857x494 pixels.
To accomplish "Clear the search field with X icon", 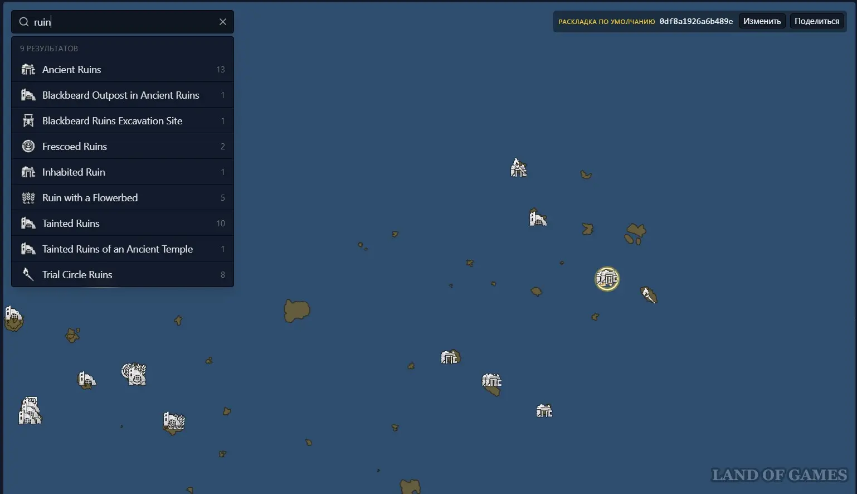I will click(223, 22).
